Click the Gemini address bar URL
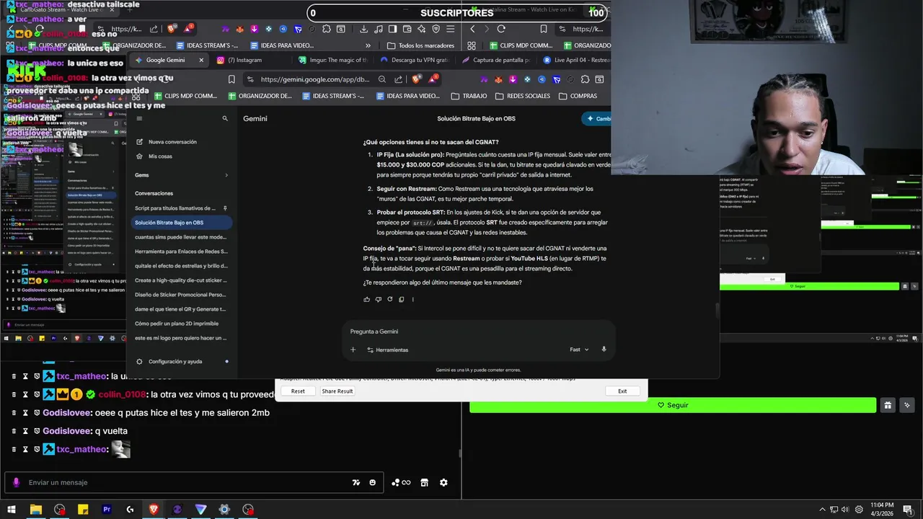 click(314, 79)
